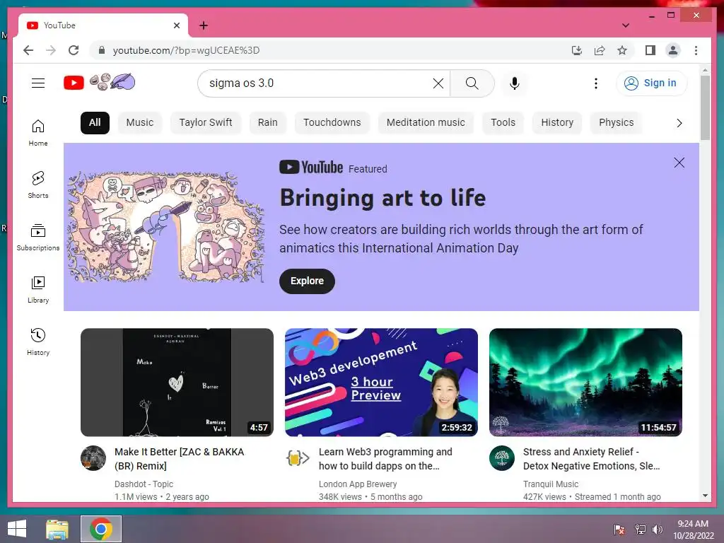Select the Taylor Swift chip
Screen dimensions: 724x543
pos(206,123)
